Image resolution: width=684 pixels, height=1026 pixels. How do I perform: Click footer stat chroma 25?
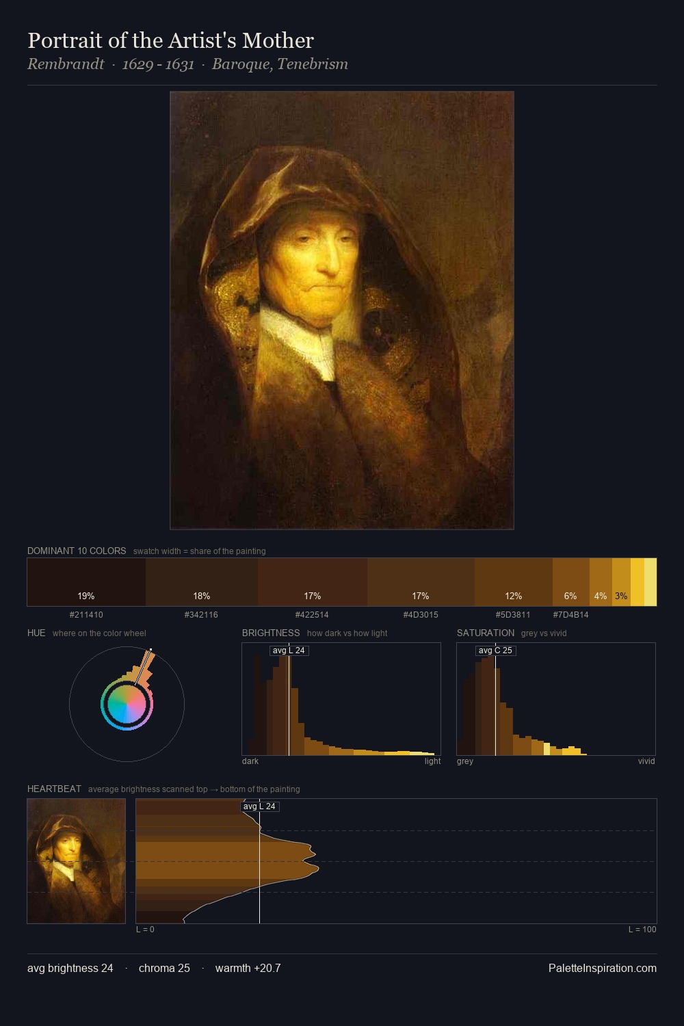pyautogui.click(x=164, y=968)
